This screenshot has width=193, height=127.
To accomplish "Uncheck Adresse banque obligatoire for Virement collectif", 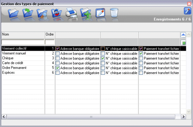I will [x=58, y=49].
